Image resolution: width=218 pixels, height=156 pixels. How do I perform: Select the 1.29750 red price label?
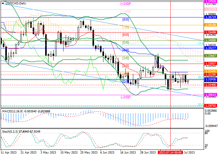pyautogui.click(x=211, y=106)
